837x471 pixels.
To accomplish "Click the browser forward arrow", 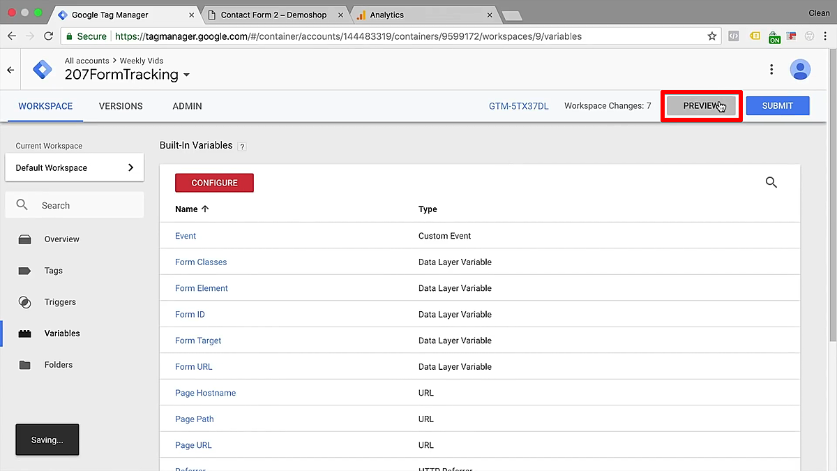I will pos(30,36).
